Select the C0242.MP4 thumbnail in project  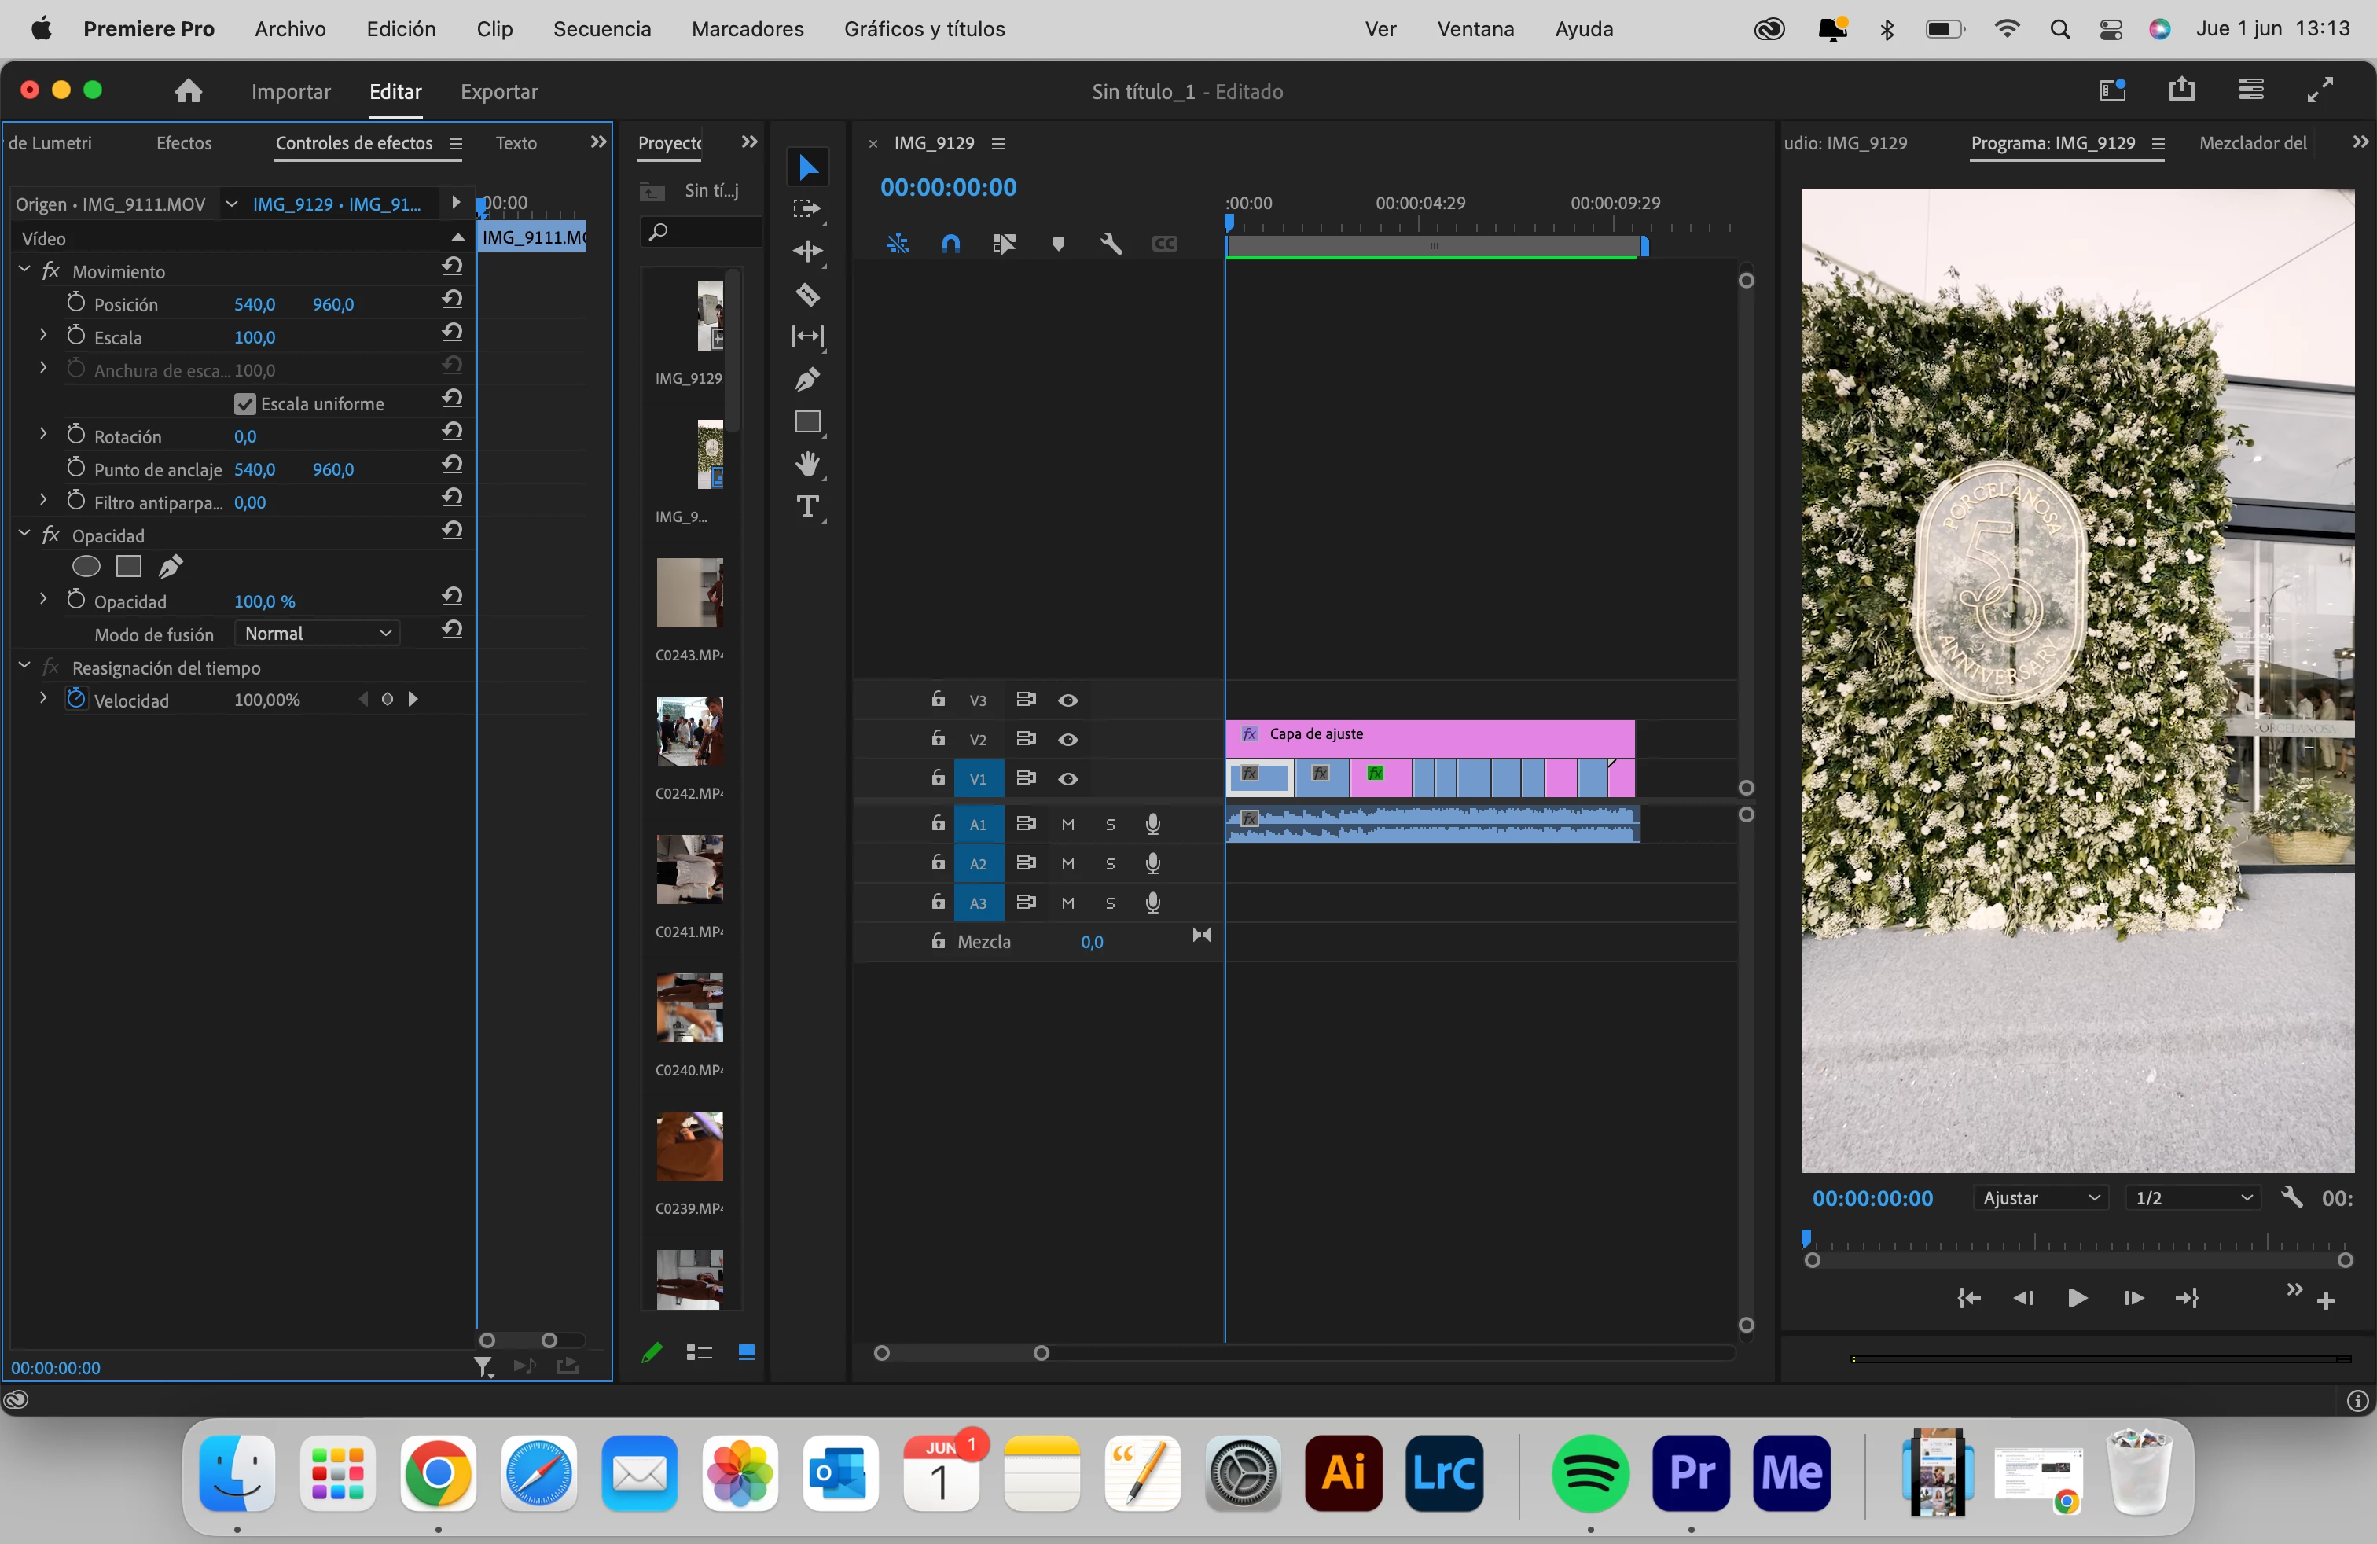[689, 731]
